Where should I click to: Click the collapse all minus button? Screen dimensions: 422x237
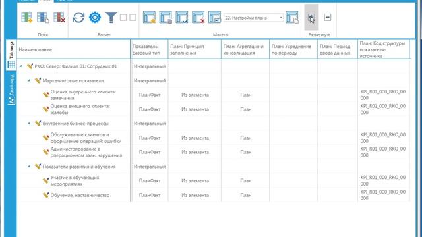328,18
